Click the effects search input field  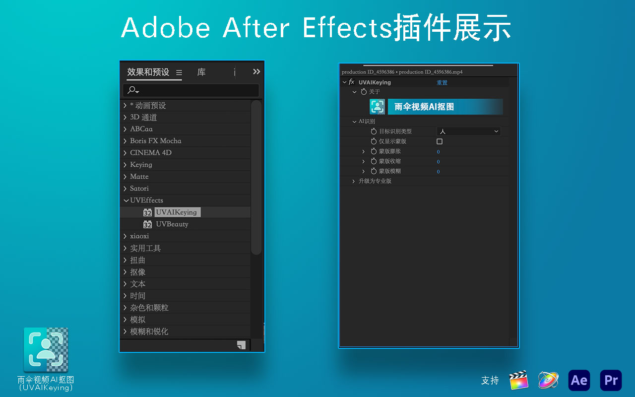click(x=191, y=90)
